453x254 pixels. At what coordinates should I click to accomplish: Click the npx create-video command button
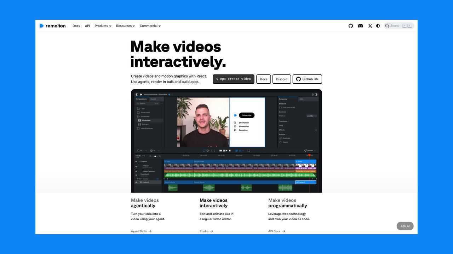click(x=234, y=79)
